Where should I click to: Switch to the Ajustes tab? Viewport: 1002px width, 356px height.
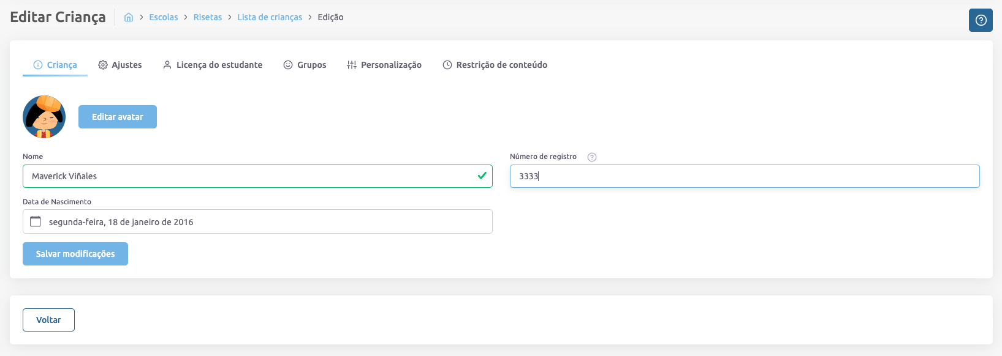126,65
